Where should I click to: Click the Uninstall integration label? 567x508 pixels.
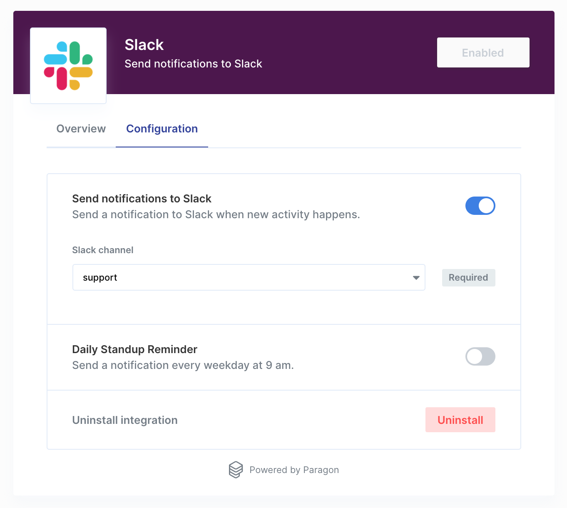click(x=125, y=420)
